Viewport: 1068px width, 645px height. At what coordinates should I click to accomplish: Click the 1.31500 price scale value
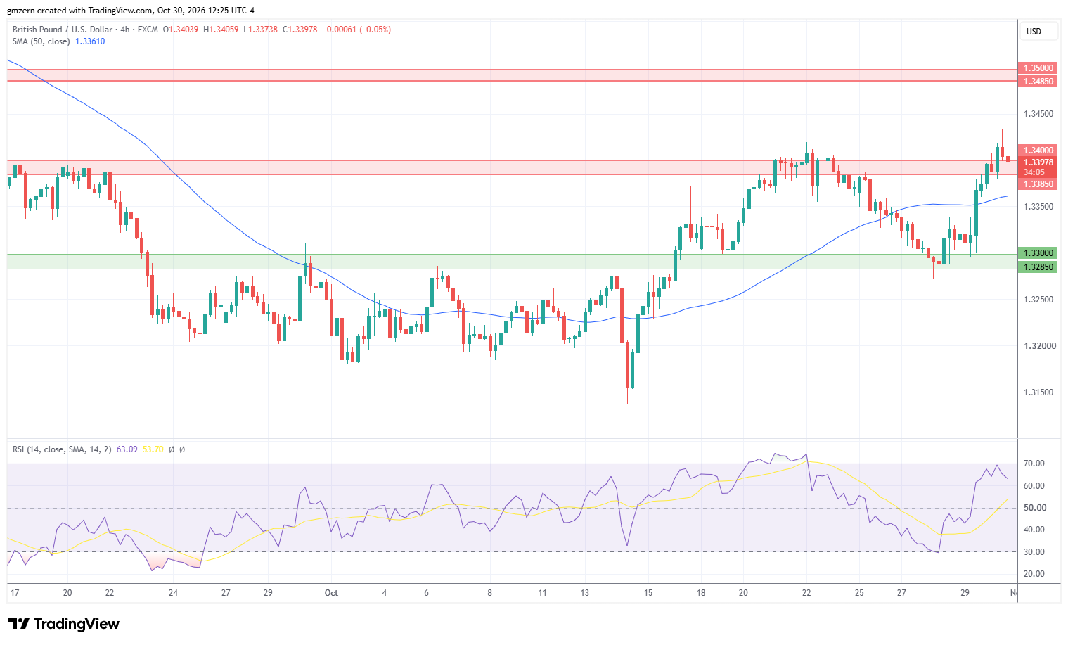click(x=1038, y=392)
